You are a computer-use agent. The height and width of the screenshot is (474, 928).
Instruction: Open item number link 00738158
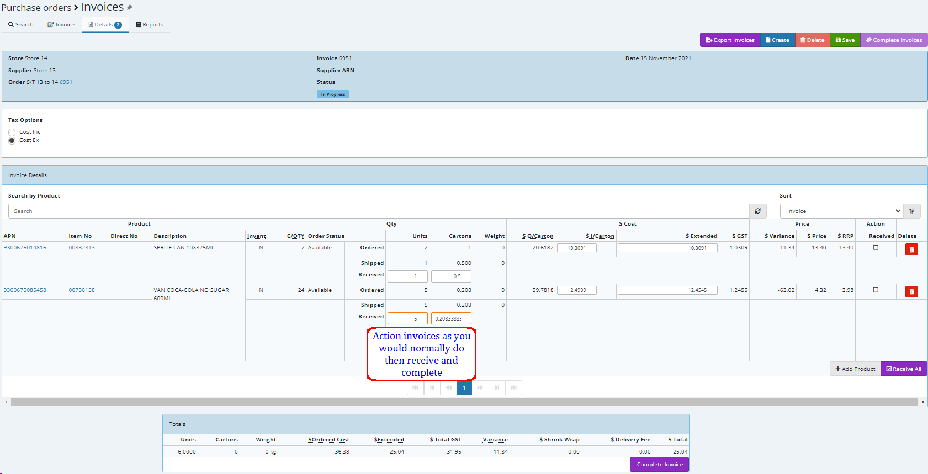click(x=82, y=290)
